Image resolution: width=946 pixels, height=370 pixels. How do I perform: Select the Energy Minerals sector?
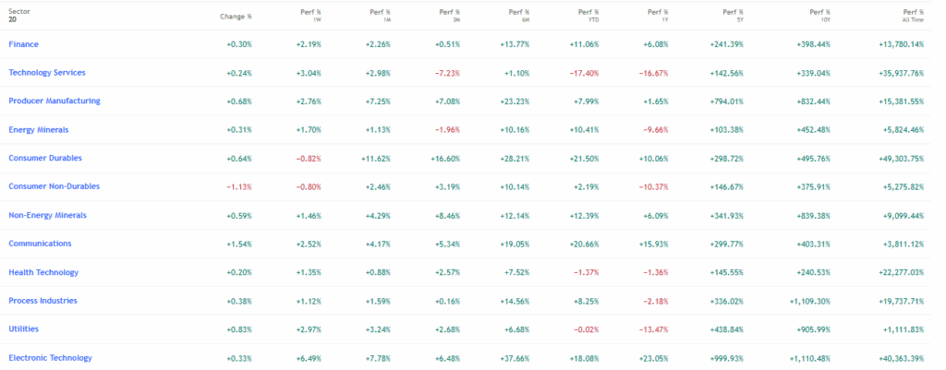39,129
